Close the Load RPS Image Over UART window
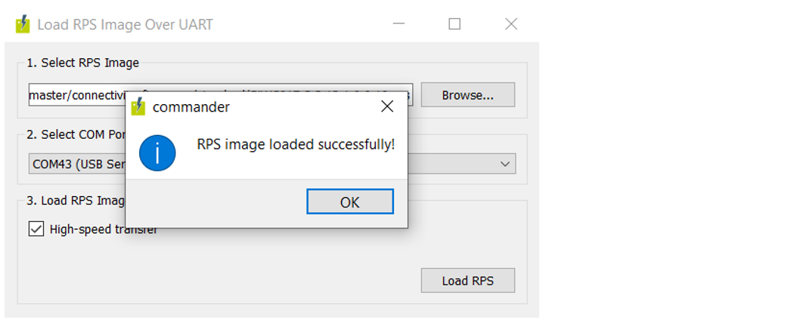Viewport: 810px width, 329px height. click(x=511, y=24)
